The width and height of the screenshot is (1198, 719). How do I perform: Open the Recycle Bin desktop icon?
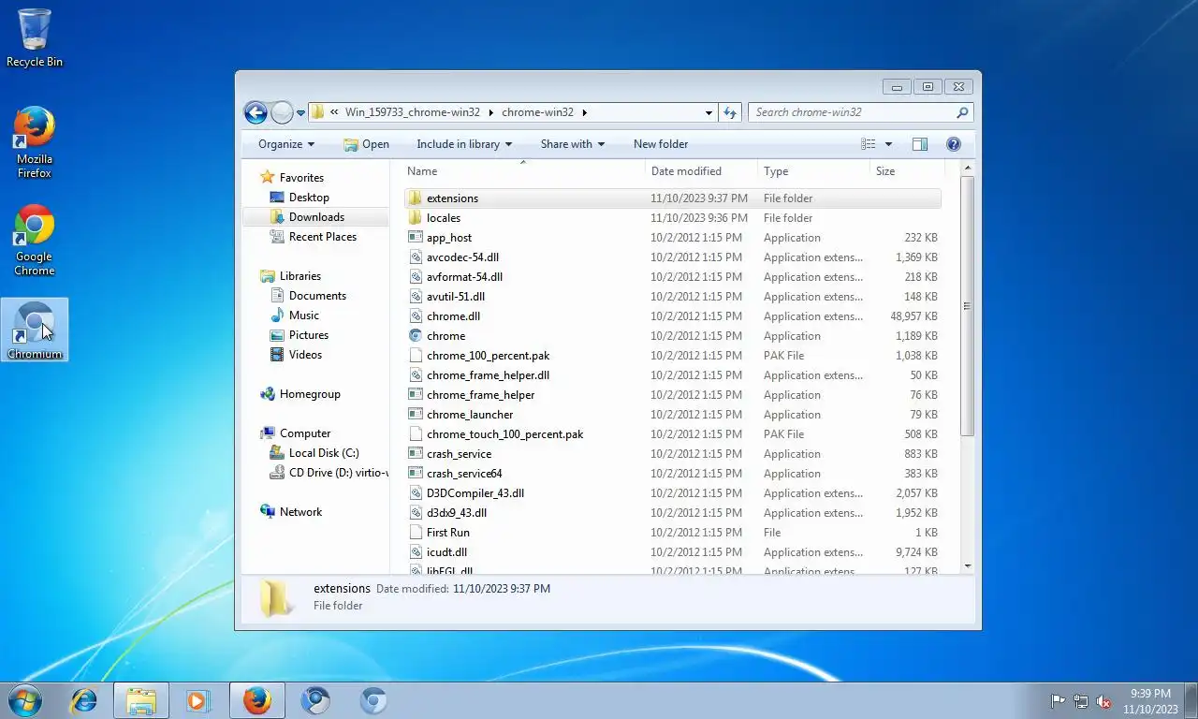tap(35, 37)
